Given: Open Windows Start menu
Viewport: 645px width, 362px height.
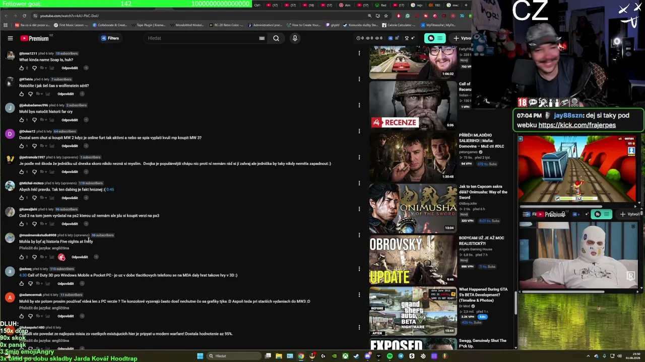Looking at the screenshot, I should pos(200,356).
